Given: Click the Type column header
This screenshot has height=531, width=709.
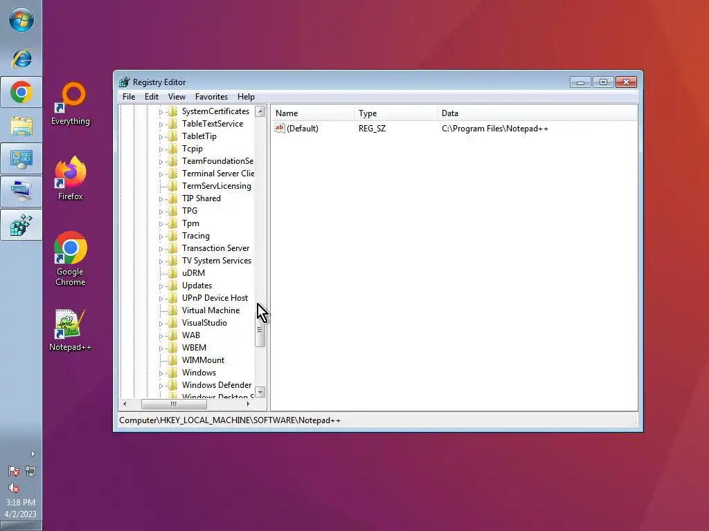Looking at the screenshot, I should 395,113.
